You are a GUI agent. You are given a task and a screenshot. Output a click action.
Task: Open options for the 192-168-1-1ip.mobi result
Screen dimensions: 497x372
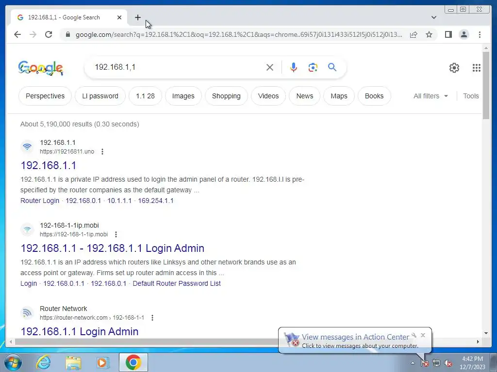116,234
